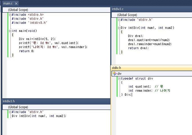Click '#include "intdiv3.h"' in main.c
Screen dimensions: 192x135
pyautogui.click(x=29, y=23)
